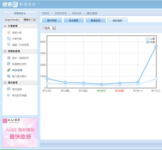162x150 pixels.
Task: Open the 7日內 time range dropdown
Action: tap(54, 28)
